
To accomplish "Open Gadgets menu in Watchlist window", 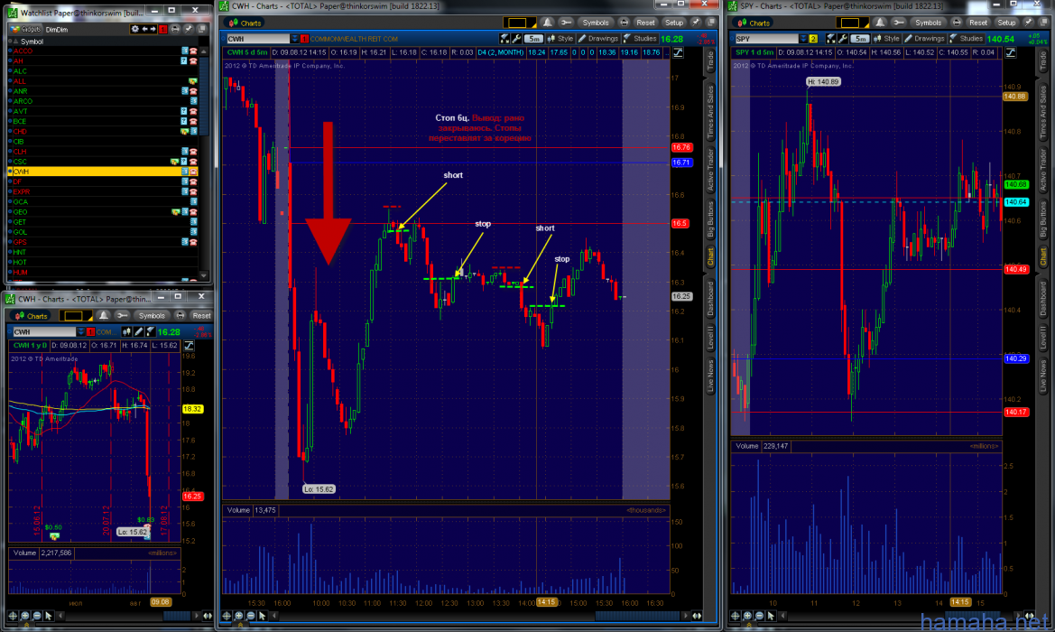I will click(x=25, y=29).
